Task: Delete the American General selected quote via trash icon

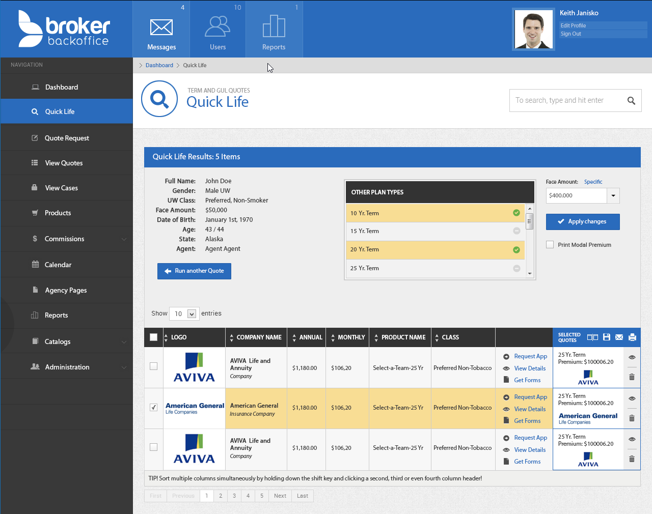Action: [x=632, y=418]
